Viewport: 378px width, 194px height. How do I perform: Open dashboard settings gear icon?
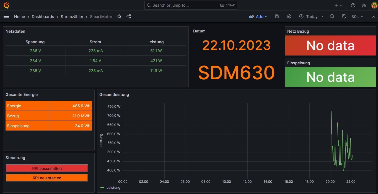click(x=289, y=17)
